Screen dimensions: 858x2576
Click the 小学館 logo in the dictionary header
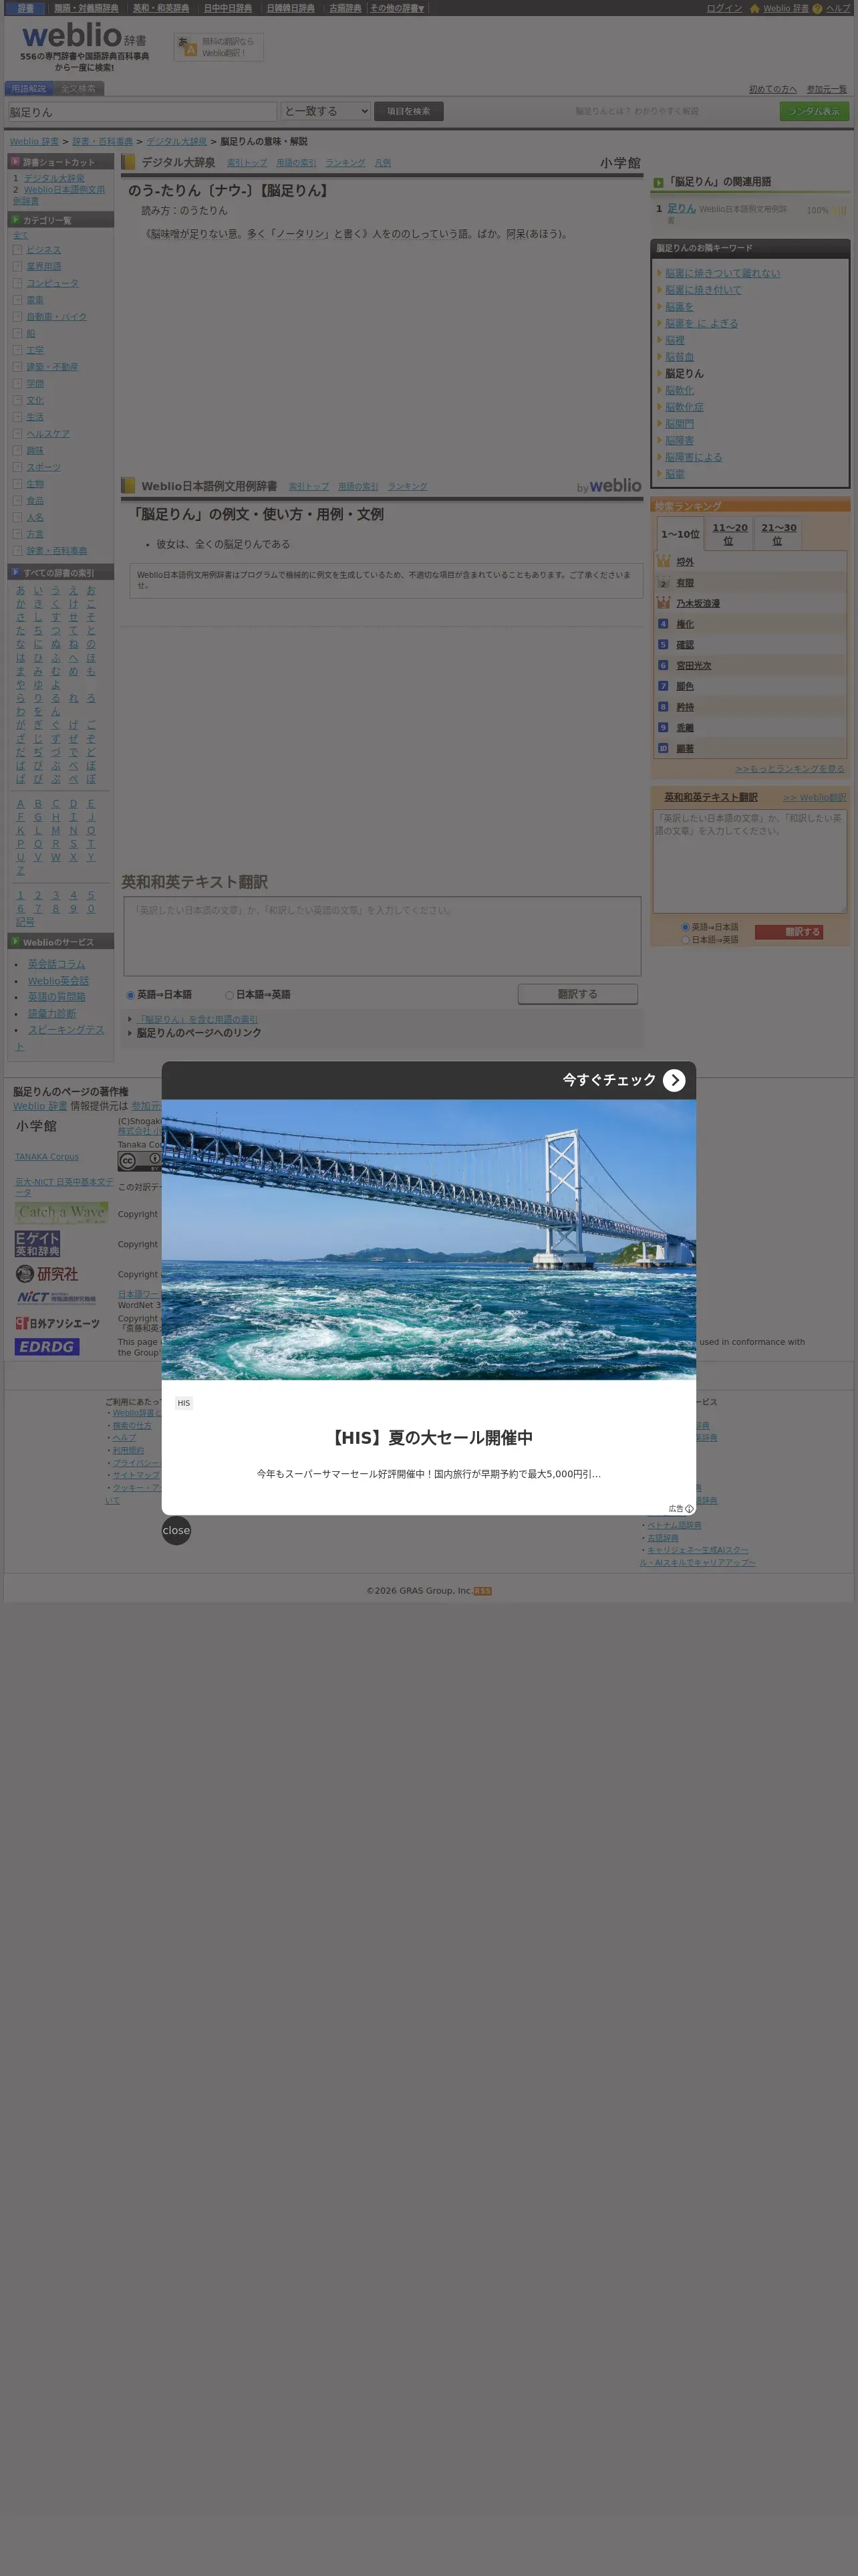(x=620, y=163)
